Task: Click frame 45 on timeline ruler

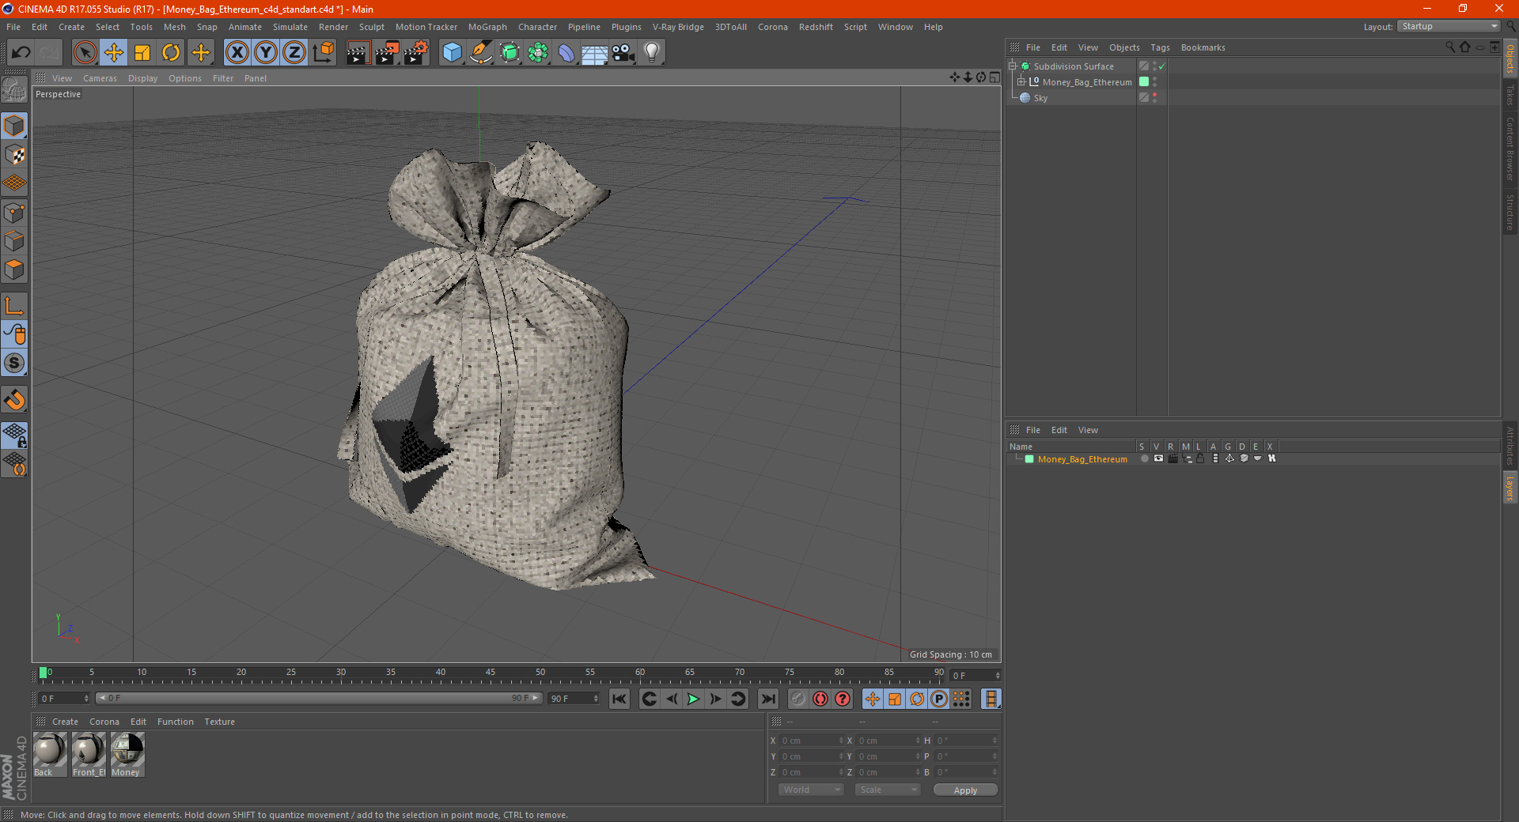Action: pos(491,674)
